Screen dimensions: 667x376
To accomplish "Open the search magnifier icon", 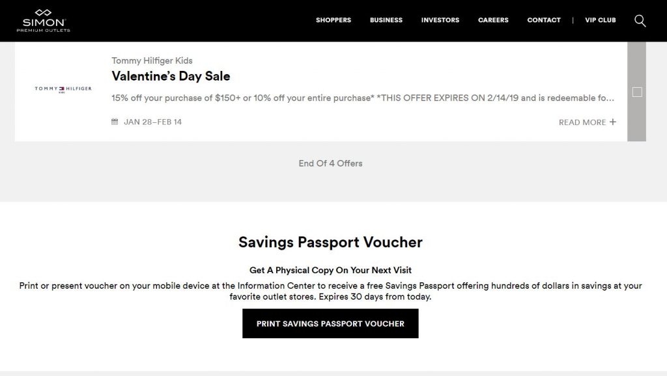I will (640, 21).
